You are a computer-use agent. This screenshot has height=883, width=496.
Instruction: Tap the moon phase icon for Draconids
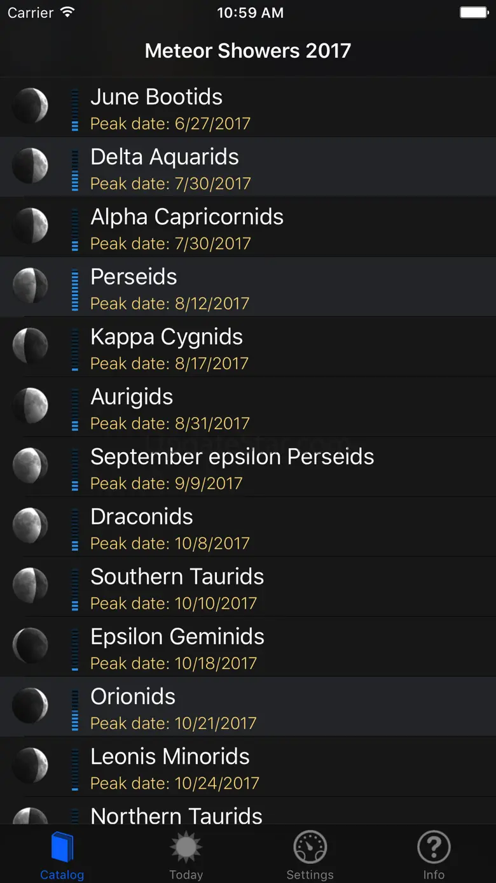31,526
